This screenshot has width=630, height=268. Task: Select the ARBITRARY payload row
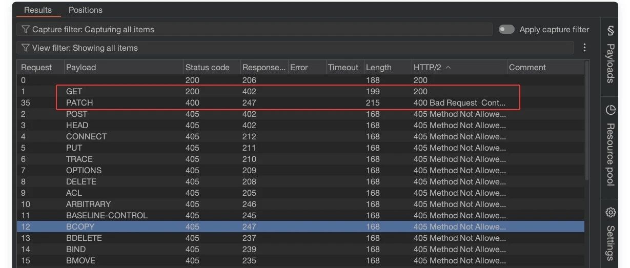300,204
